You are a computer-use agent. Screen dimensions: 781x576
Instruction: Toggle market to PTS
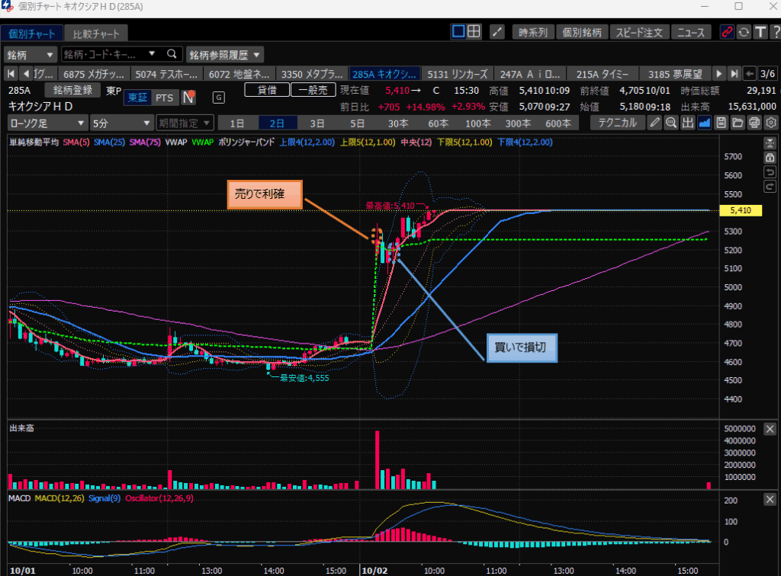coord(164,98)
